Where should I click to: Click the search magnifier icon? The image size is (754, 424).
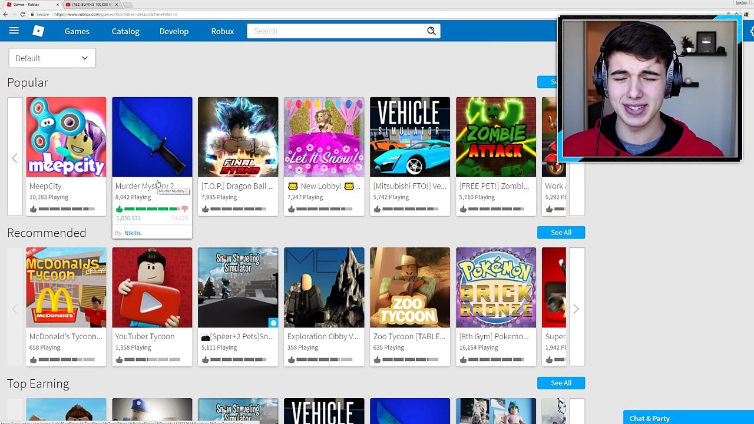[x=431, y=31]
